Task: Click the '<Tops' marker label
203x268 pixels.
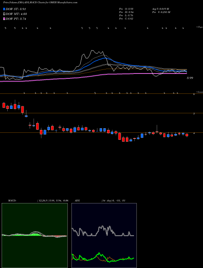Action: pos(200,27)
